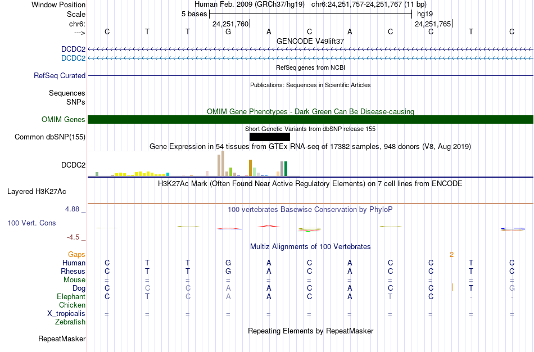The width and height of the screenshot is (534, 352).
Task: Select the Rhesus species row label
Action: [73, 271]
